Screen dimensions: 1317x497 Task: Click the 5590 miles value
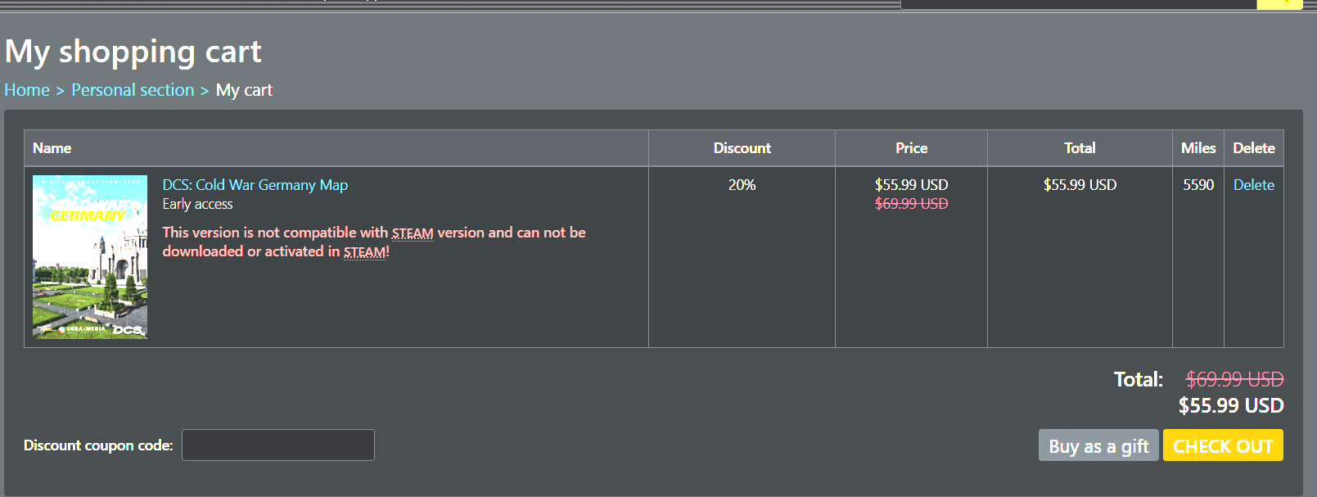[x=1197, y=185]
